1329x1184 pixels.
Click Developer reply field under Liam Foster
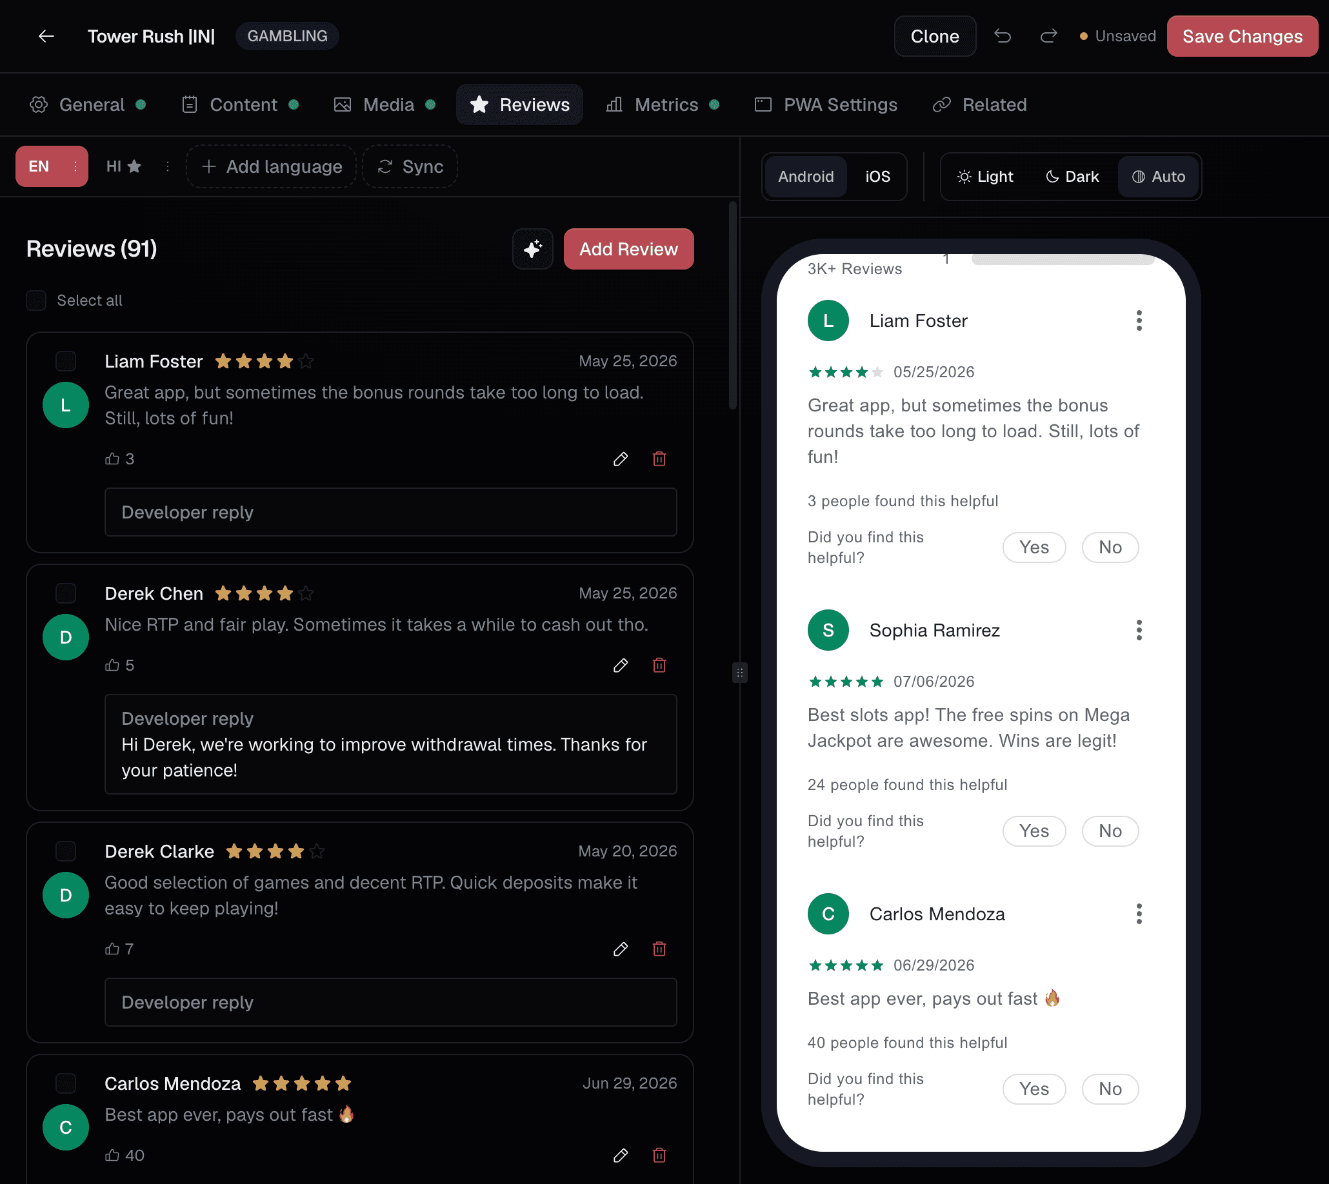390,513
